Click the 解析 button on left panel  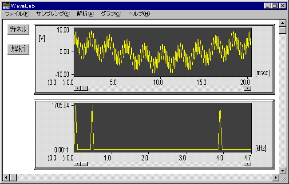(x=18, y=49)
